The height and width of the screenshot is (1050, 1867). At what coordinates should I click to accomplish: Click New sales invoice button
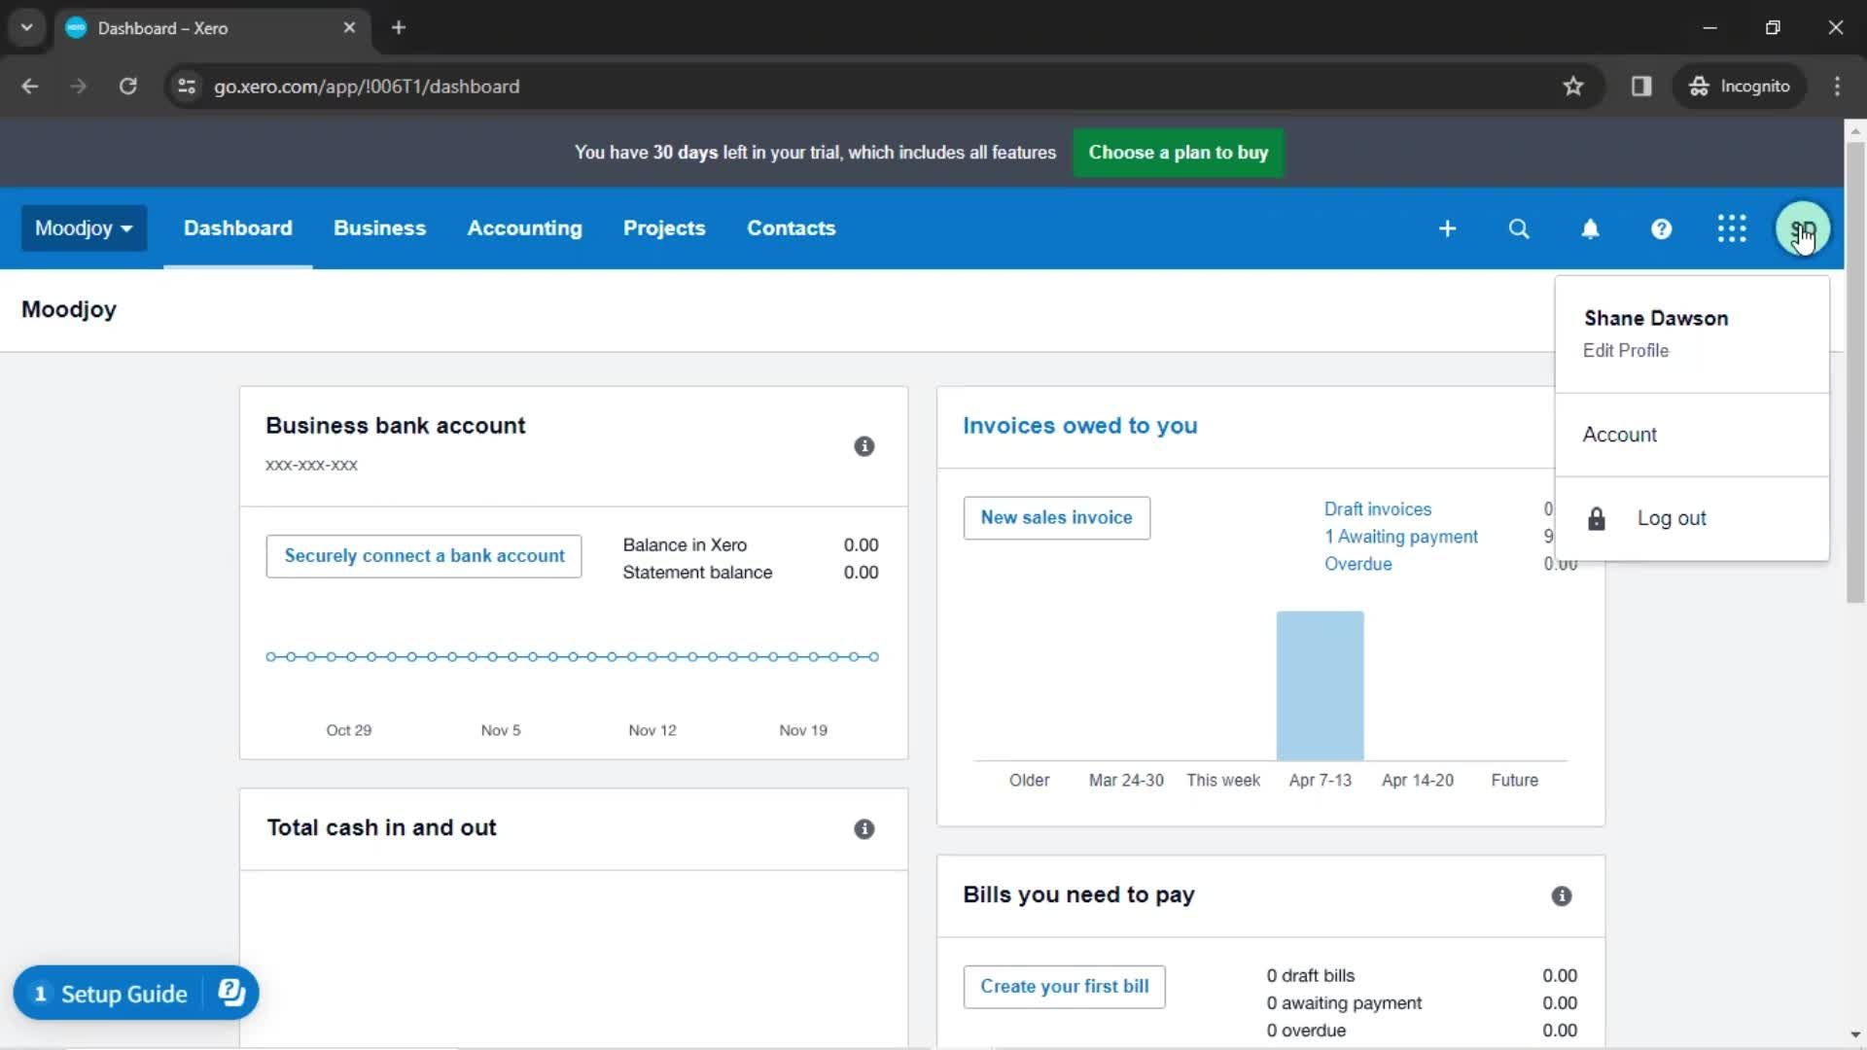point(1056,518)
